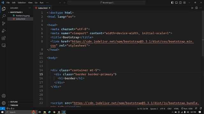Image resolution: width=204 pixels, height=114 pixels.
Task: Open the File menu
Action: (8, 3)
